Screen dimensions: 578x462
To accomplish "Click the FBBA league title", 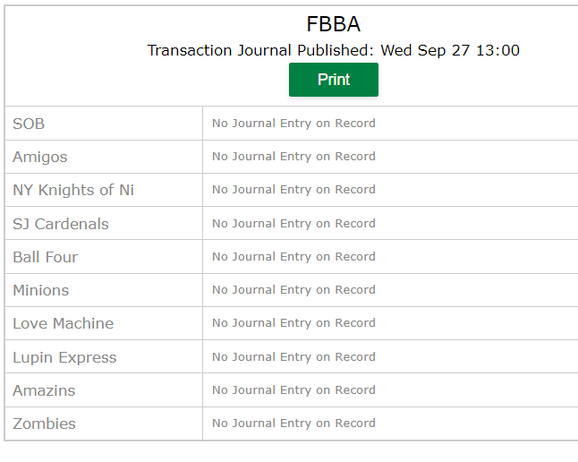I will pyautogui.click(x=333, y=24).
